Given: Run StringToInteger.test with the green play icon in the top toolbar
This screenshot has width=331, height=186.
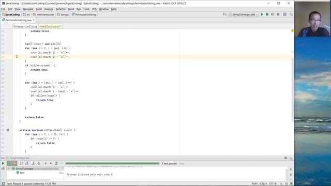Looking at the screenshot, I should tap(262, 14).
